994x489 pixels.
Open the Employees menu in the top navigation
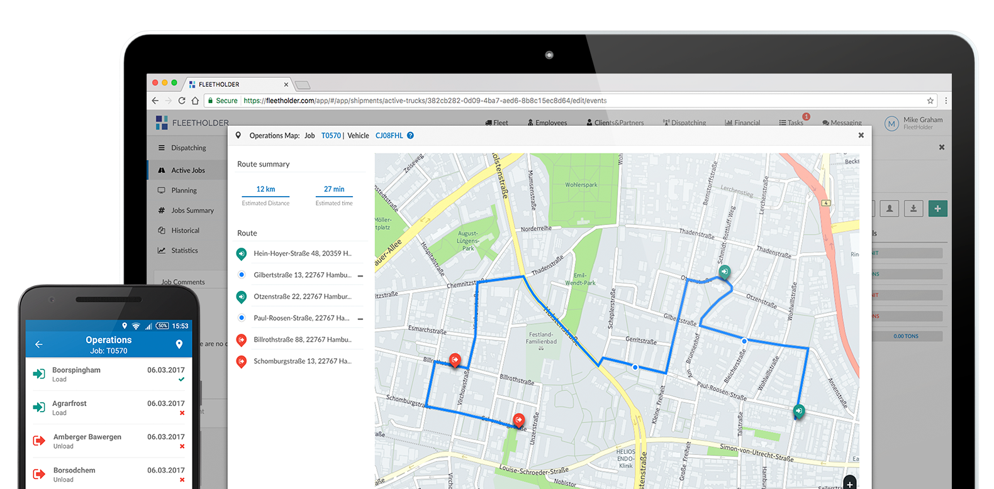click(x=547, y=123)
